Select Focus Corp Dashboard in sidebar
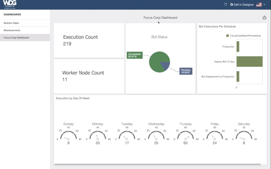Image resolution: width=271 pixels, height=169 pixels. pos(25,38)
